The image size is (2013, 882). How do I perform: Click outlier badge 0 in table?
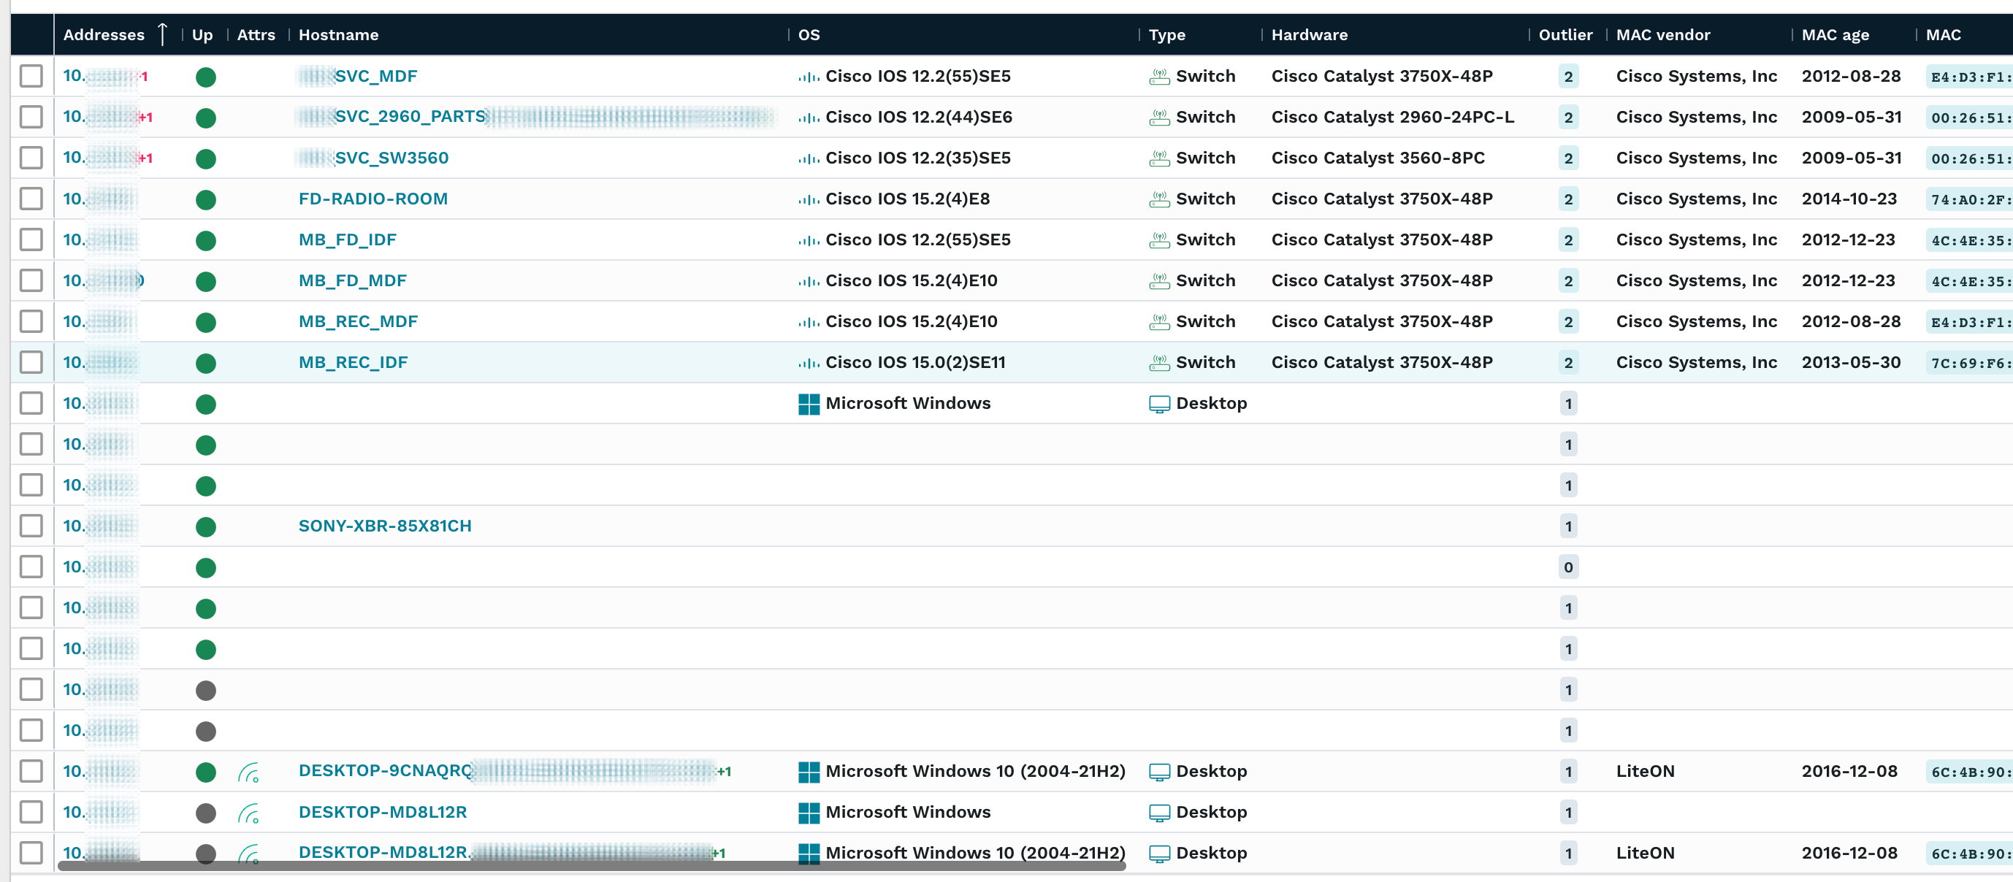[x=1568, y=567]
